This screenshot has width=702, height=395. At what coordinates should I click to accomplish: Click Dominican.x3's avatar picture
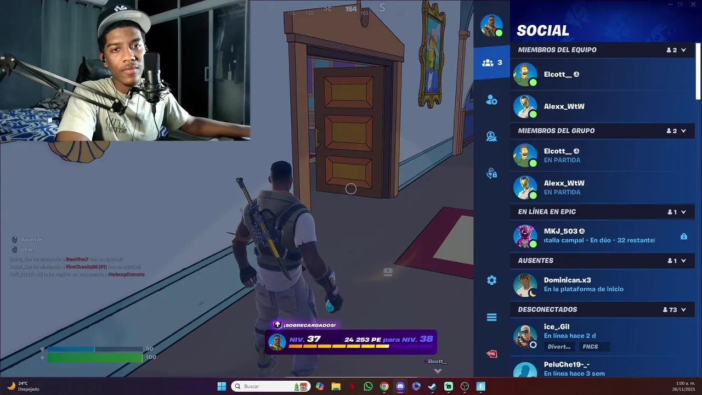pyautogui.click(x=525, y=285)
